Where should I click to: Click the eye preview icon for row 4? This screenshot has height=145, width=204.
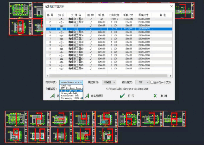click(62, 29)
